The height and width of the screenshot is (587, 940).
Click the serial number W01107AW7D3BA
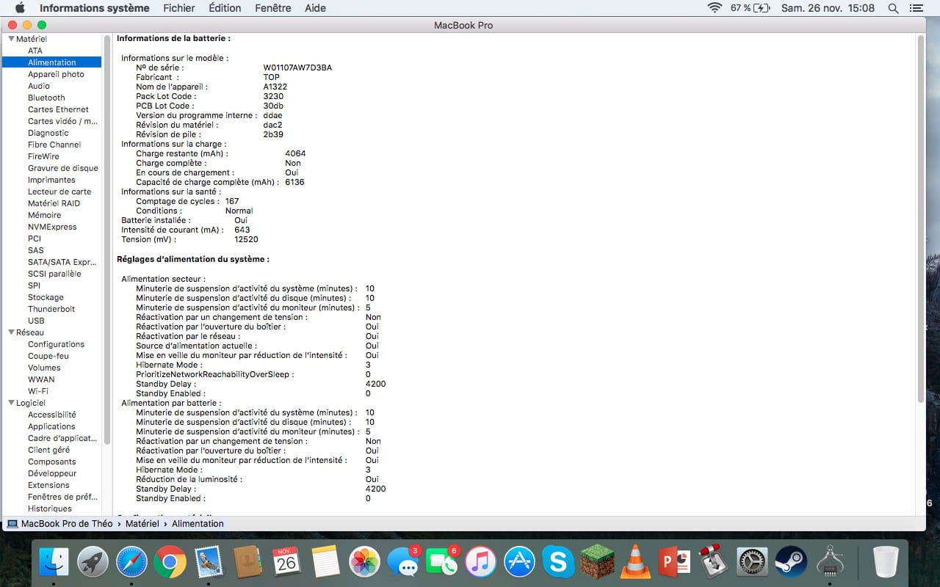click(x=297, y=68)
